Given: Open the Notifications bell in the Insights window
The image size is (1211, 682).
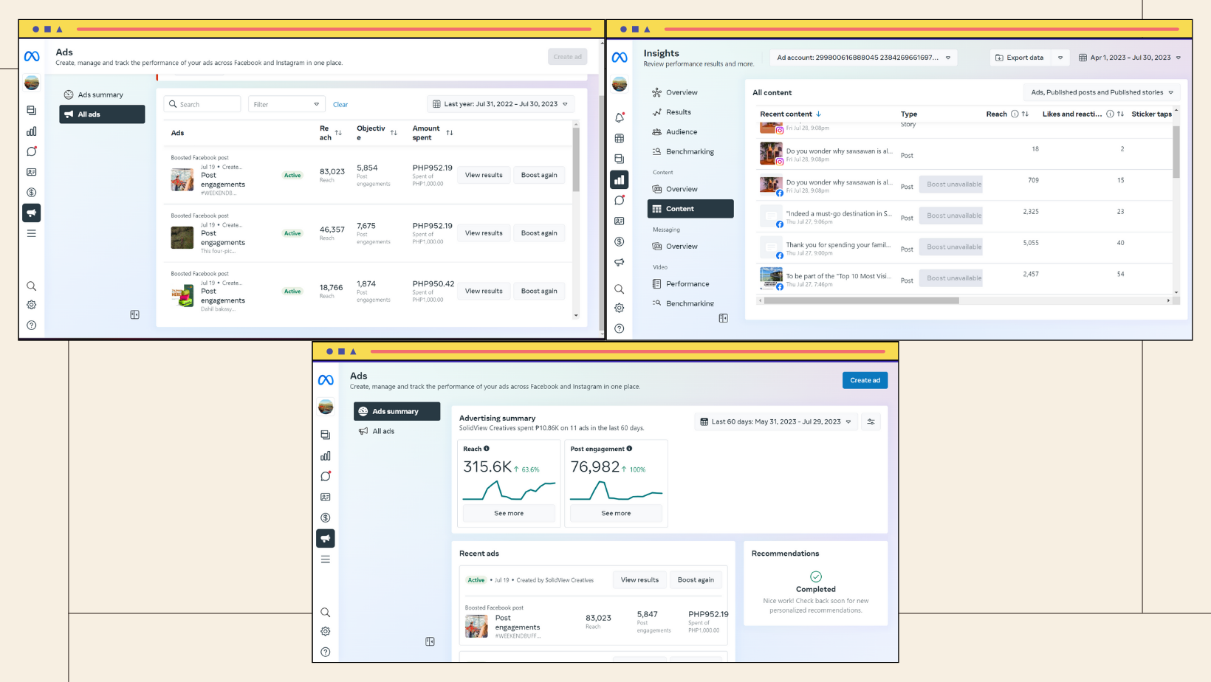Looking at the screenshot, I should click(620, 118).
